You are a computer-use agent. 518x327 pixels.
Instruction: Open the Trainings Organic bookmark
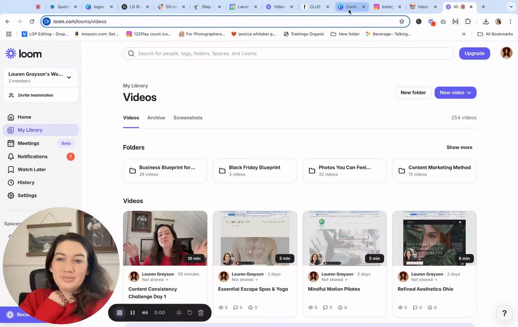[304, 34]
